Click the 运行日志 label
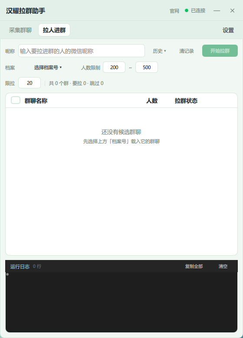243x338 pixels. click(20, 266)
